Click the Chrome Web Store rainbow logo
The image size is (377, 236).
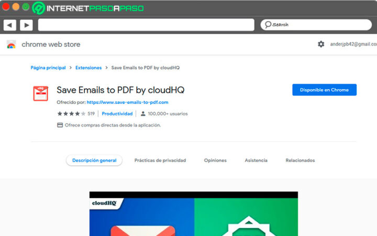click(12, 44)
